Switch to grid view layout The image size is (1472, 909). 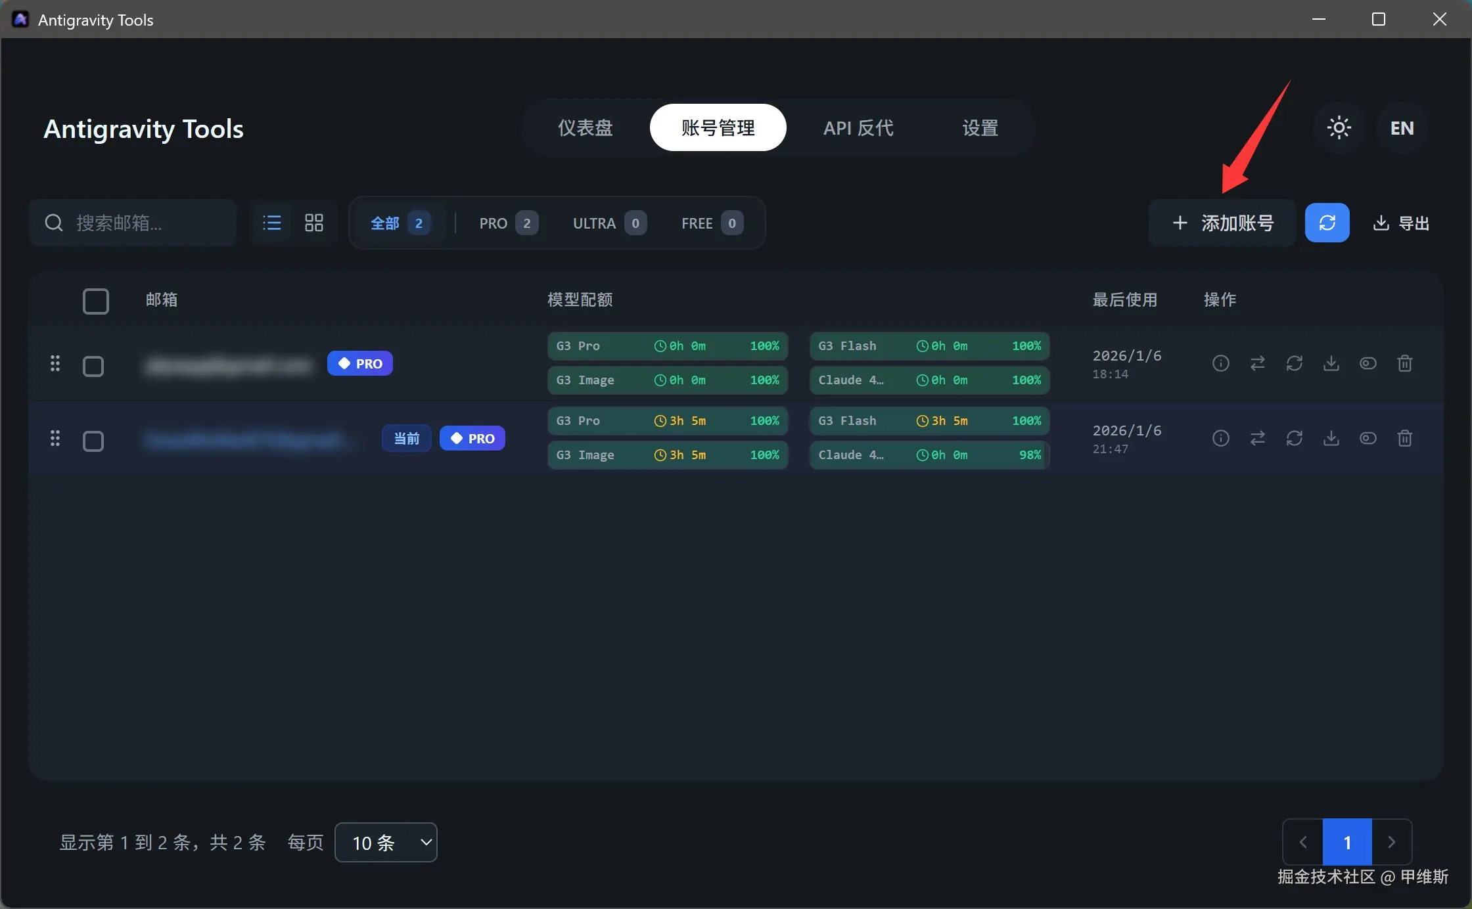(x=313, y=223)
